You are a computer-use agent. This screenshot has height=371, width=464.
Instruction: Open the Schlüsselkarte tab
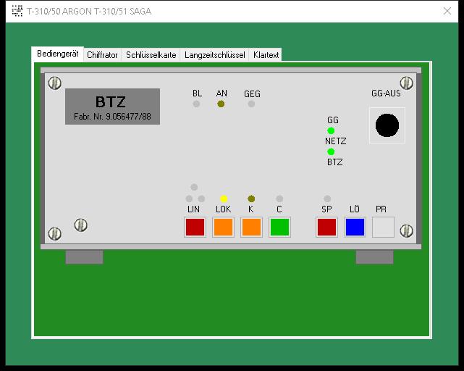pos(151,55)
